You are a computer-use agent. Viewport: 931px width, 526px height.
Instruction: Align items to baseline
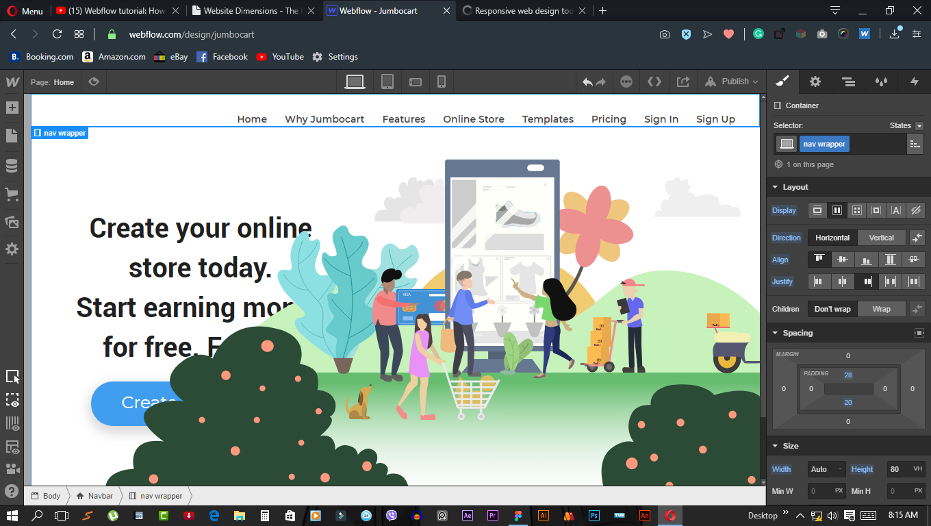click(x=914, y=260)
